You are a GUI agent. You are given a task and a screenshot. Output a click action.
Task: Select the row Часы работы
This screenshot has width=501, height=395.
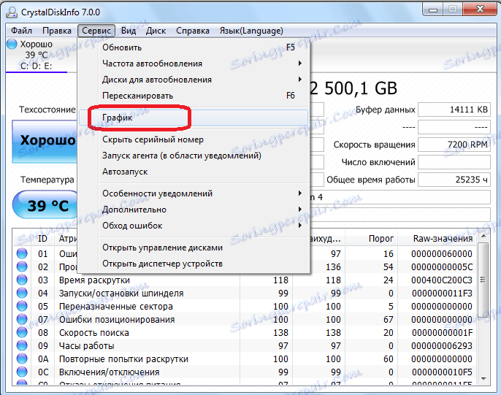[x=245, y=346]
